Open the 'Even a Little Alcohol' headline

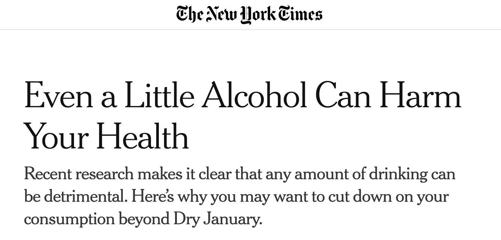click(243, 115)
